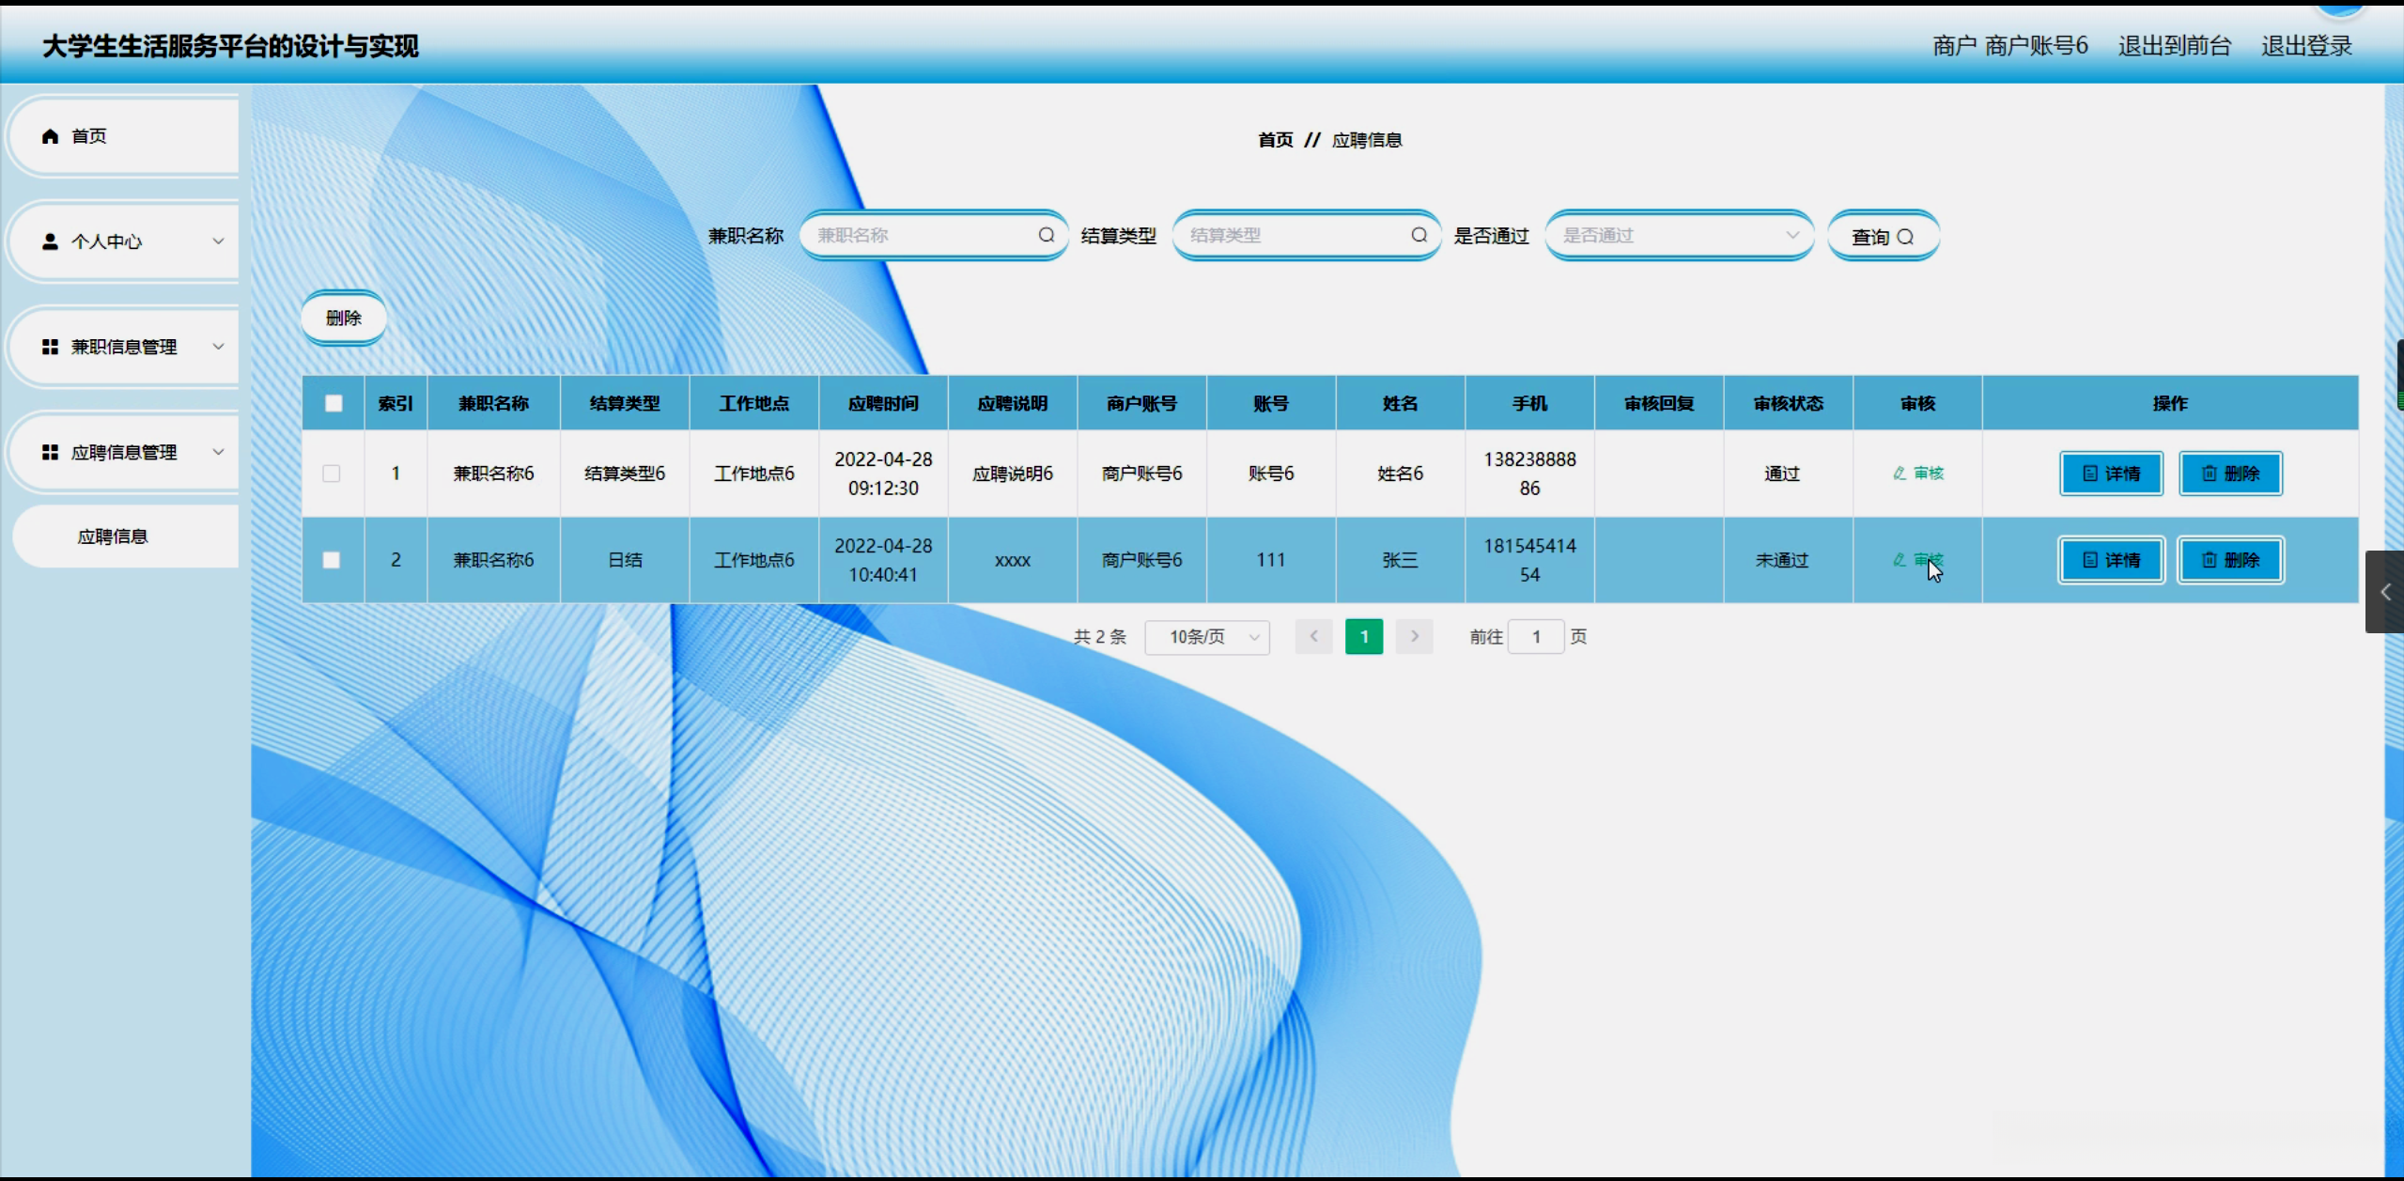This screenshot has width=2404, height=1181.
Task: Open the 10条/页 page size dropdown
Action: [1207, 637]
